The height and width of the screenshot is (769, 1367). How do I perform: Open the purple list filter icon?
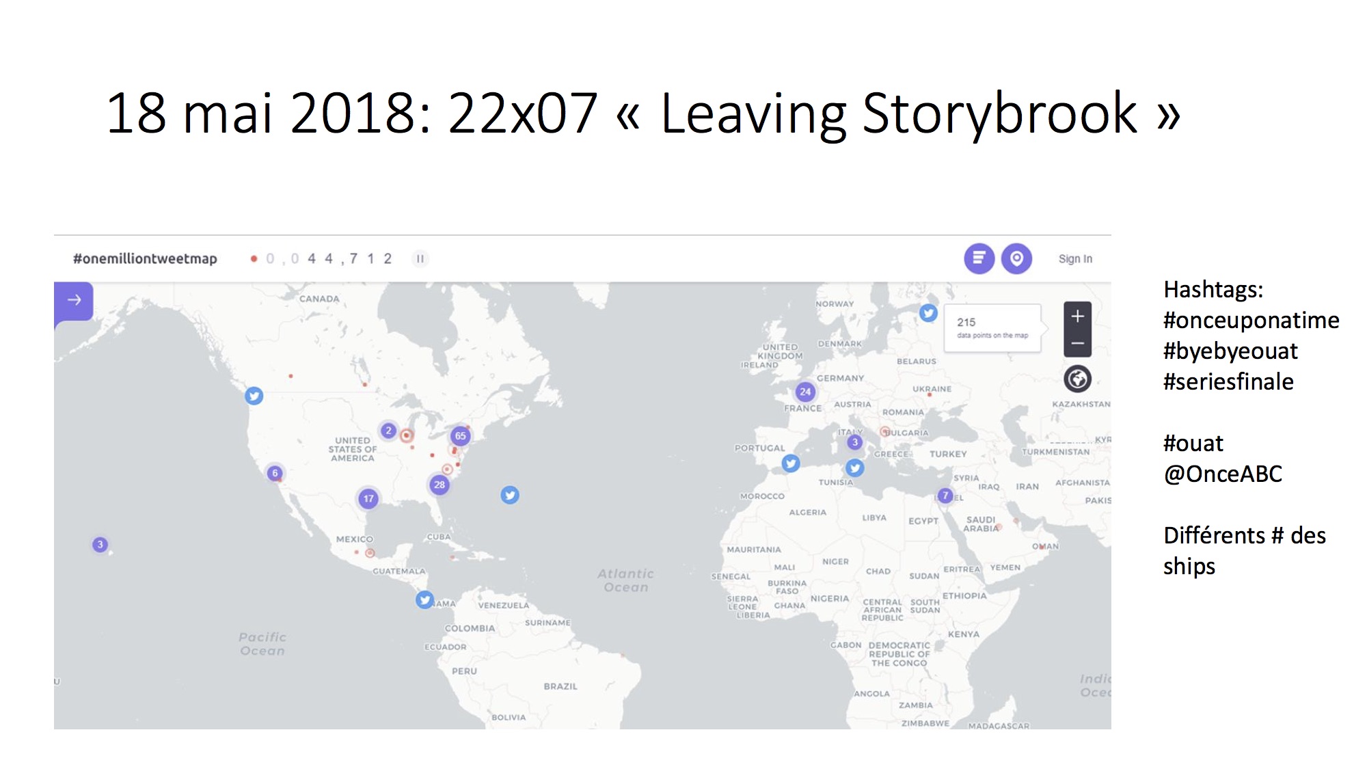tap(979, 258)
